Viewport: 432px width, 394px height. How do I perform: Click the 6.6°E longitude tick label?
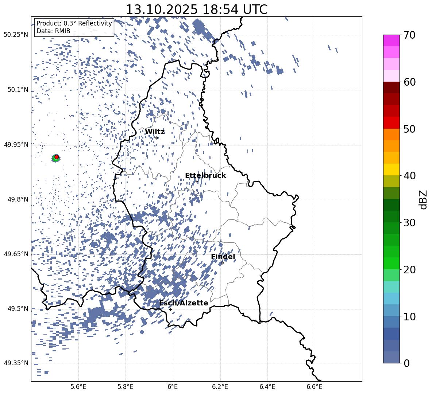[x=315, y=387]
